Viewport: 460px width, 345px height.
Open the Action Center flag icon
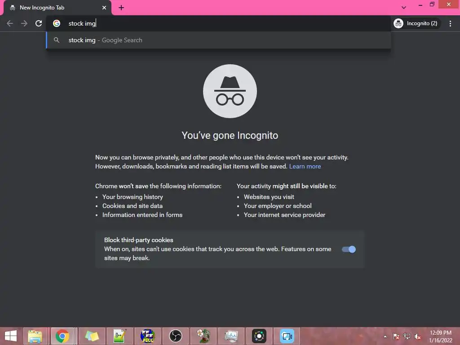(396, 336)
